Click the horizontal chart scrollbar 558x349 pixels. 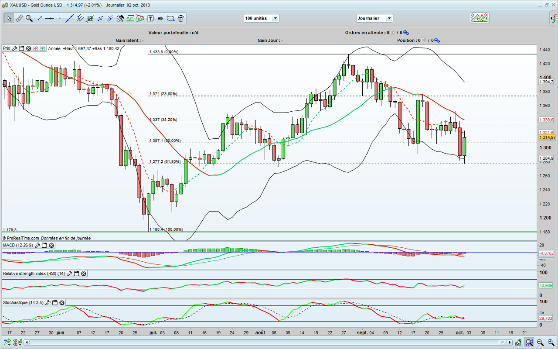[x=262, y=342]
